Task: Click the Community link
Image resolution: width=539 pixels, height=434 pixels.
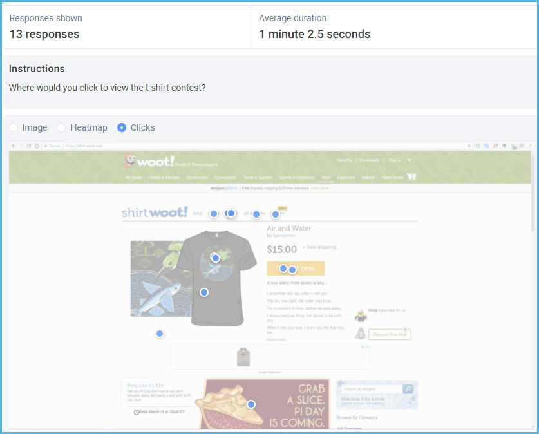Action: tap(369, 160)
